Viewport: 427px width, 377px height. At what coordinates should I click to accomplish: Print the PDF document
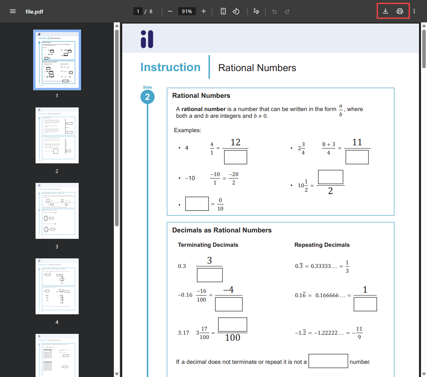tap(399, 11)
